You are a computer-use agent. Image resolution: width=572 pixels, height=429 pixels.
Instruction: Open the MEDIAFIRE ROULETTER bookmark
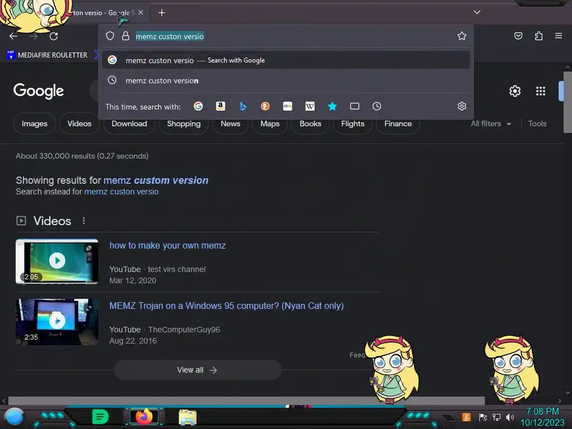[47, 55]
